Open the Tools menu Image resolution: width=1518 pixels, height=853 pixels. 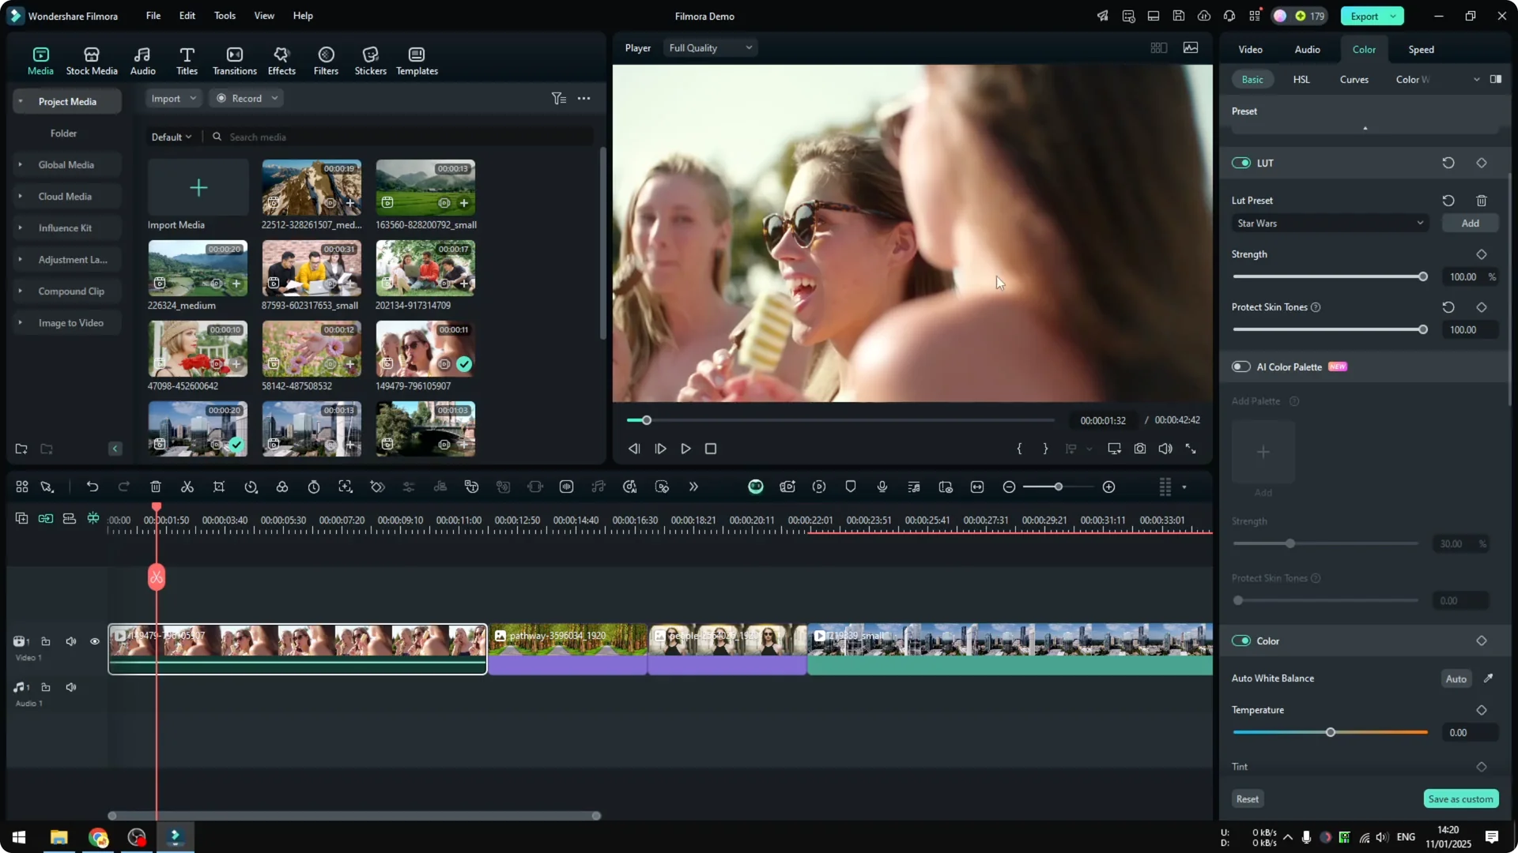point(225,16)
